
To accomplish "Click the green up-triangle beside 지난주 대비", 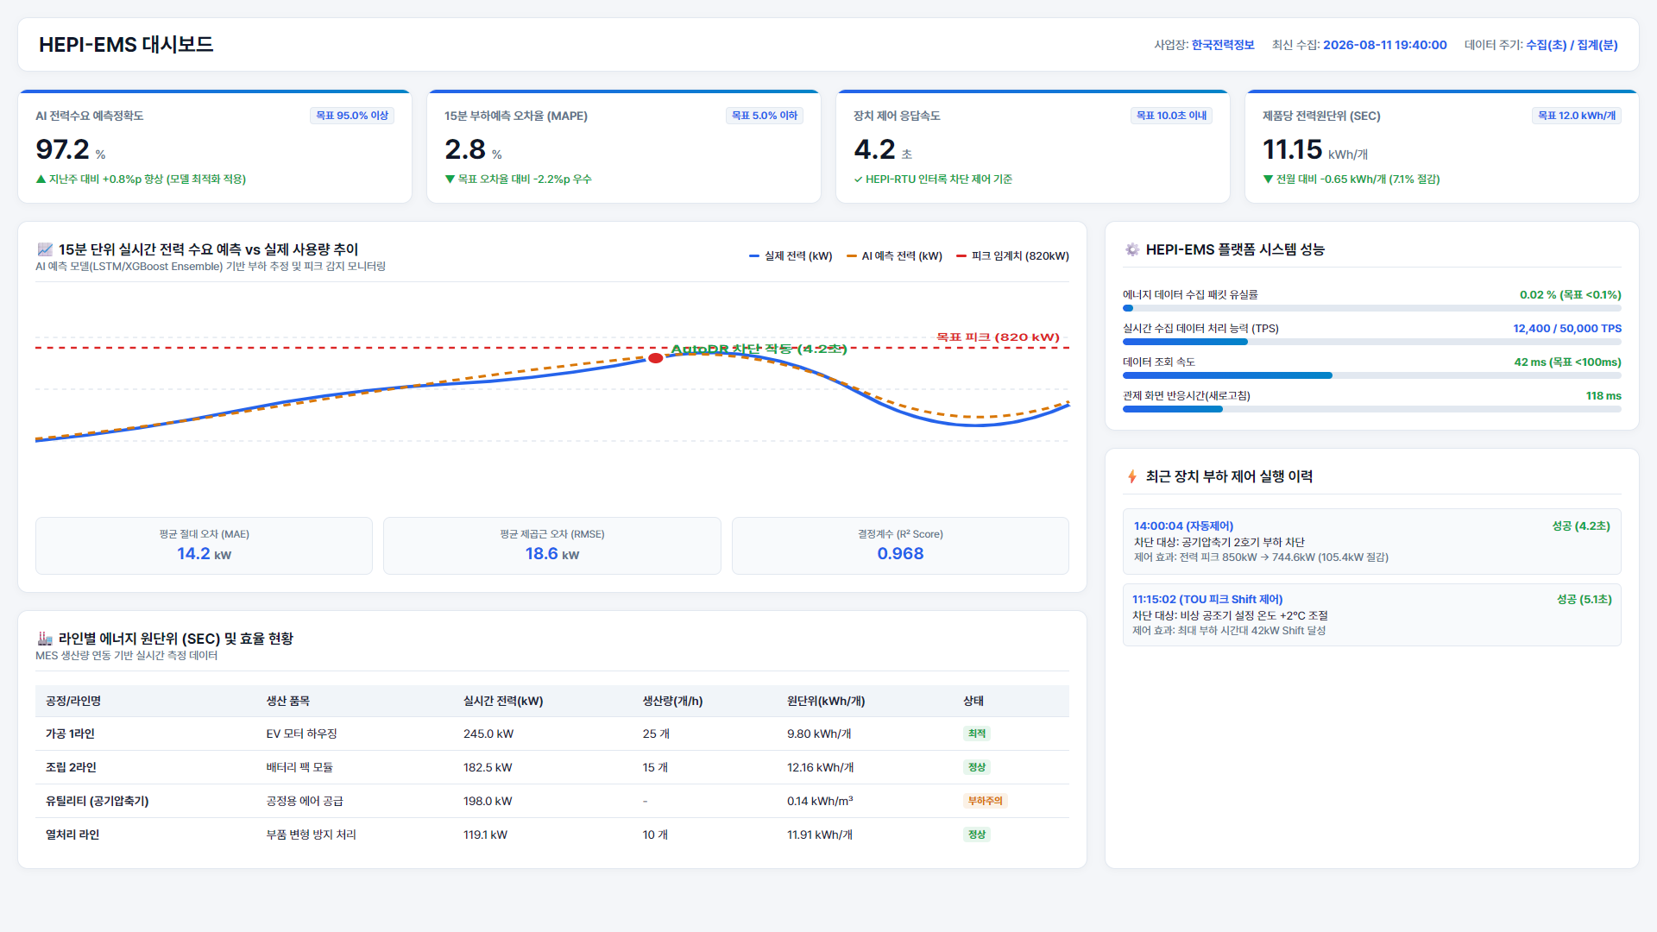I will [x=41, y=179].
